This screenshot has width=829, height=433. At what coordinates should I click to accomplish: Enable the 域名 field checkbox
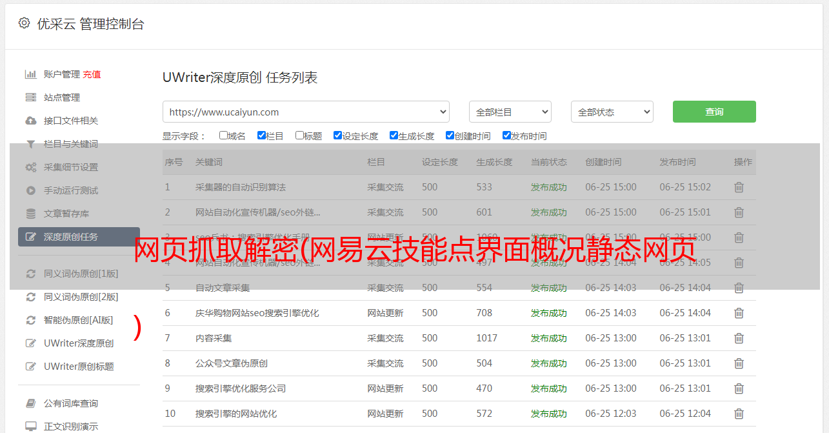(x=223, y=136)
